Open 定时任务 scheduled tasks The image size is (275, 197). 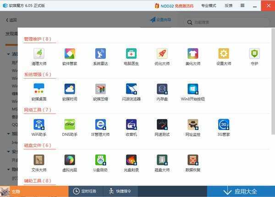tap(85, 191)
